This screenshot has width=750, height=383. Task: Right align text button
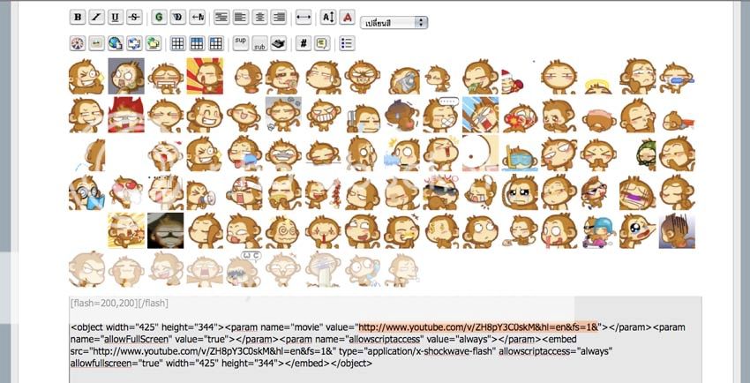[278, 18]
